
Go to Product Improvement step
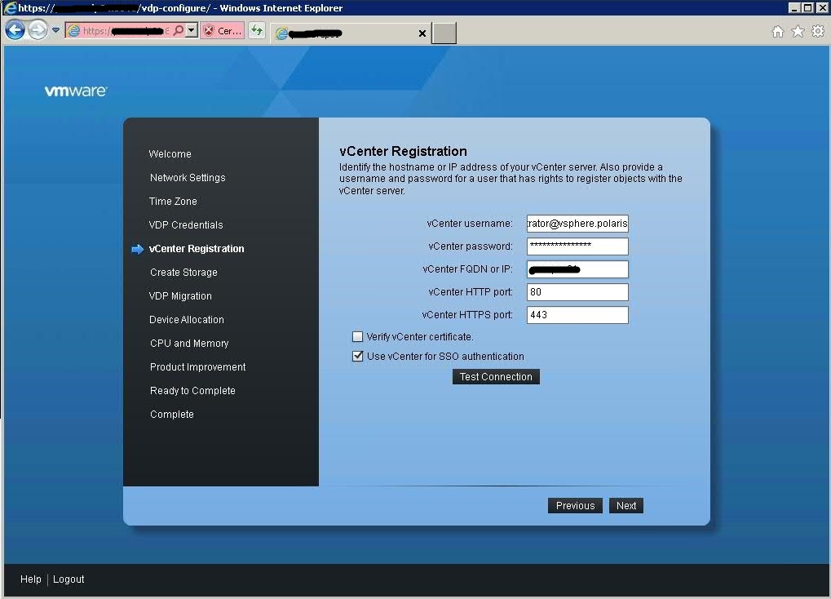(197, 367)
